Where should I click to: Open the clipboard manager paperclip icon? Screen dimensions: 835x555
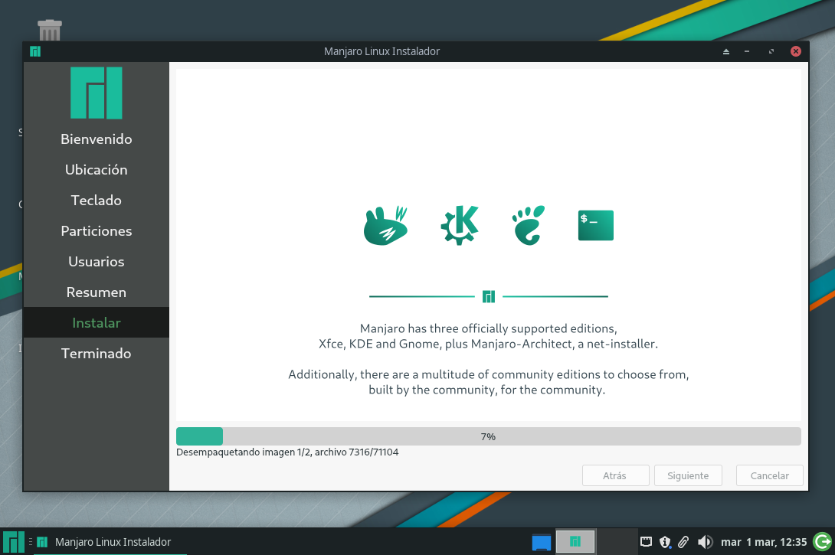(x=683, y=541)
